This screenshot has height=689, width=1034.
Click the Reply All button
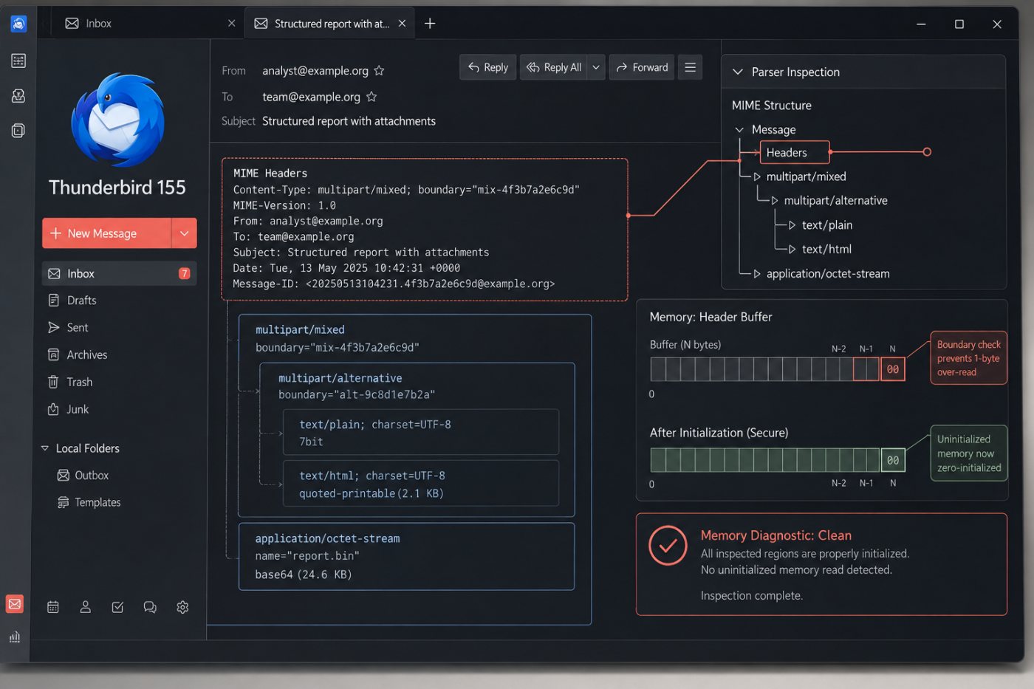click(554, 67)
